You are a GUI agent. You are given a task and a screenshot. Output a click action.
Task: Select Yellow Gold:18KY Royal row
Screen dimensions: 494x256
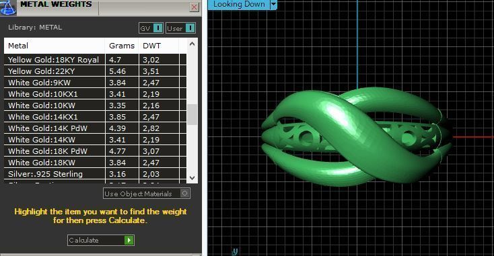95,60
